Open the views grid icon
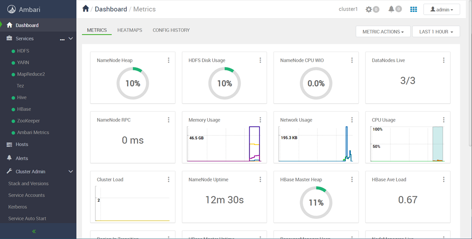 (x=413, y=9)
